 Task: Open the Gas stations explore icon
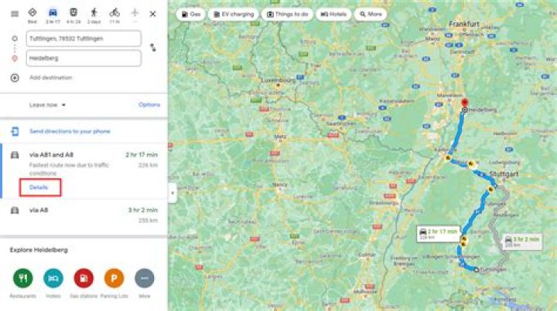[x=84, y=278]
